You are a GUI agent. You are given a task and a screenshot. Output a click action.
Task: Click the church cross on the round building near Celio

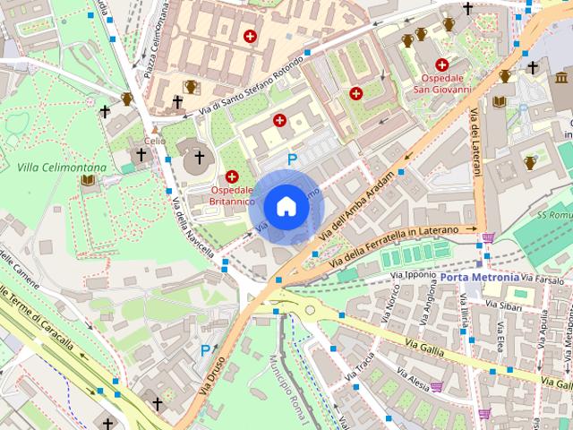[199, 158]
